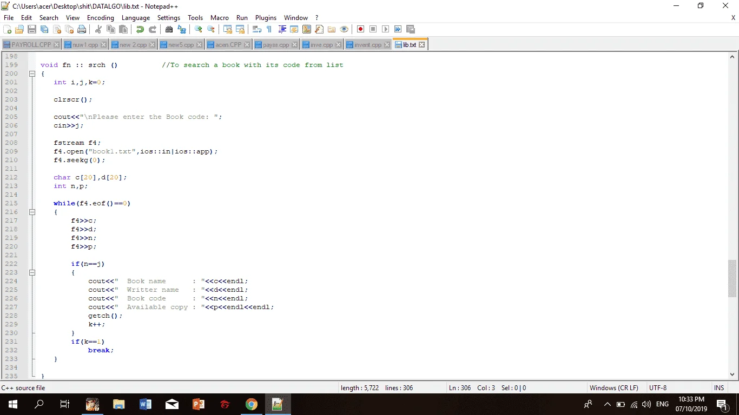Click the X beside the menu bar
The width and height of the screenshot is (739, 415).
733,18
